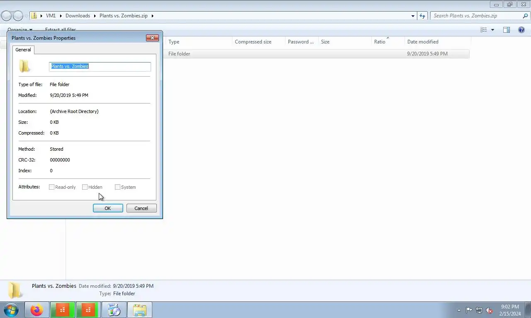Click the Change your view icon
The height and width of the screenshot is (318, 531).
click(x=483, y=30)
